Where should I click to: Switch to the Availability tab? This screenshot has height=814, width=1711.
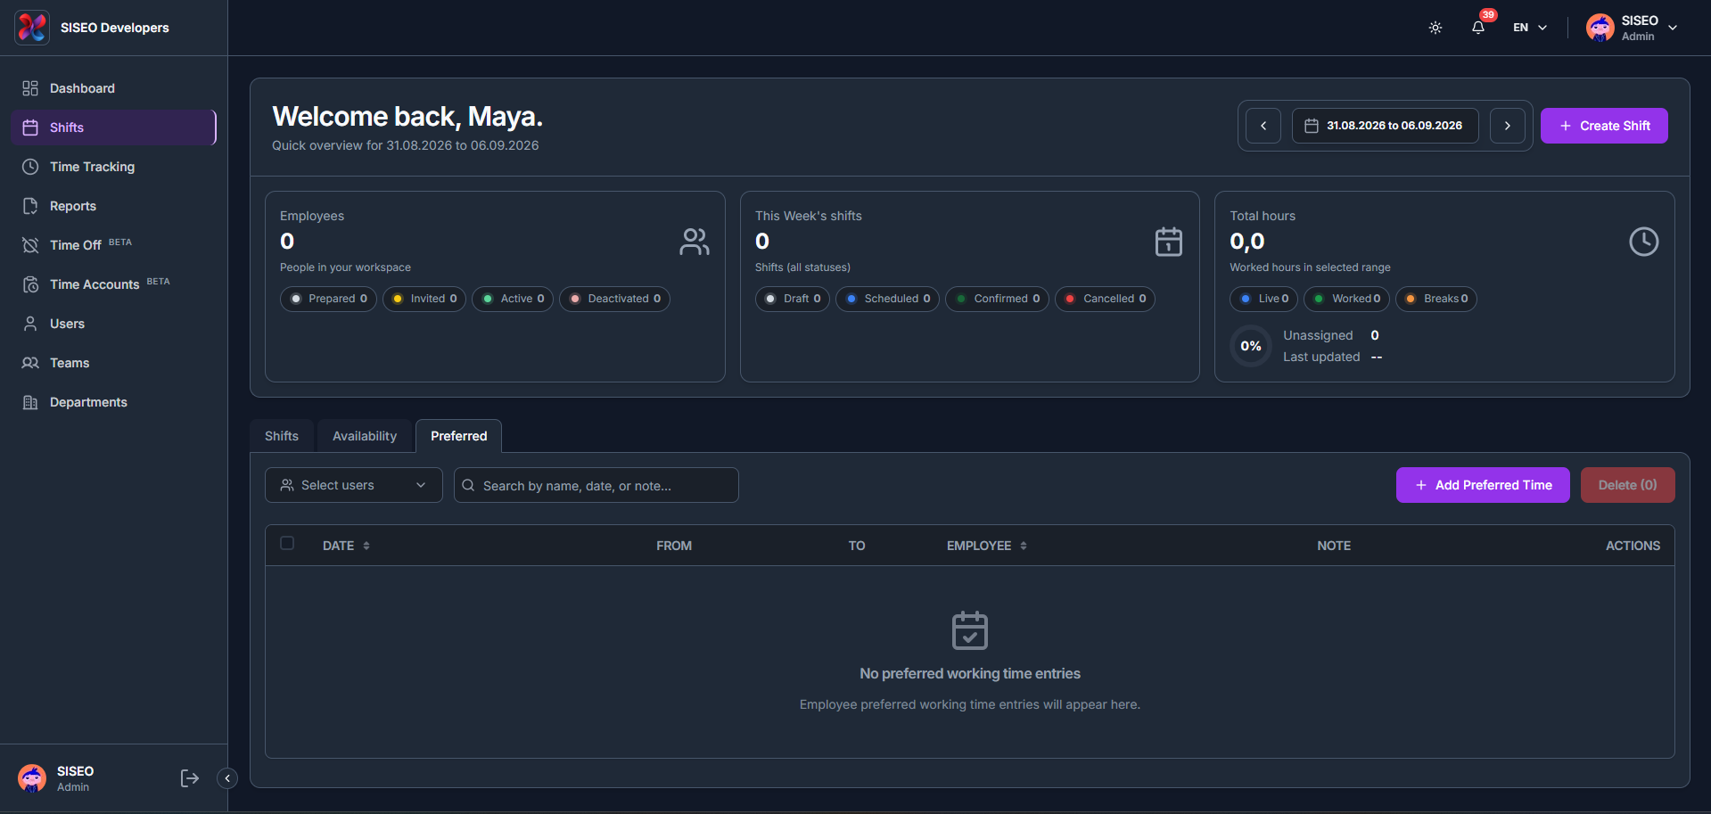tap(365, 436)
